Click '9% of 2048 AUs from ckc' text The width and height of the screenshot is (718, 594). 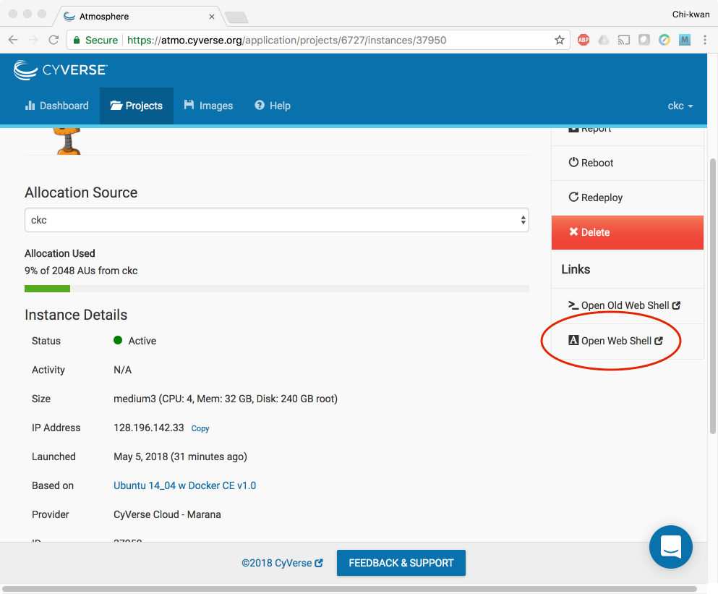[81, 271]
